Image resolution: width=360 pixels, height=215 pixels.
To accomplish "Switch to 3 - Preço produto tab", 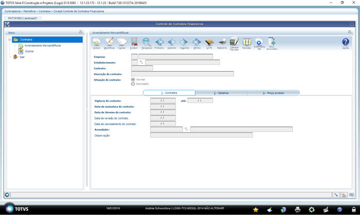I will tap(273, 93).
